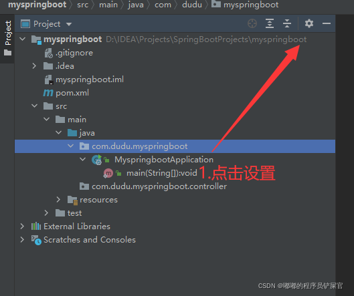Collapse the com.dudu.myspringboot package
Viewport: 354px width, 296px height.
(x=70, y=146)
